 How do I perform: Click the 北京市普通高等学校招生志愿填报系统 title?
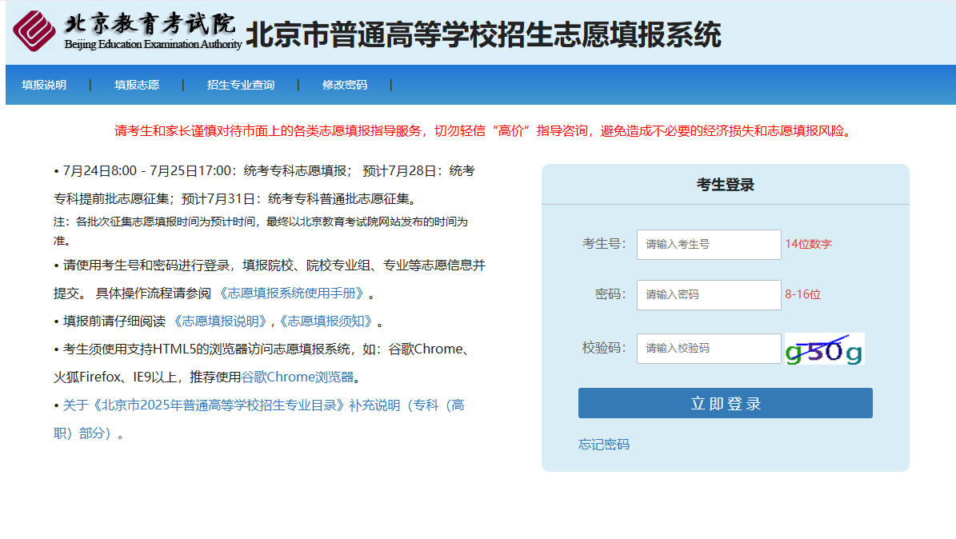[x=482, y=34]
